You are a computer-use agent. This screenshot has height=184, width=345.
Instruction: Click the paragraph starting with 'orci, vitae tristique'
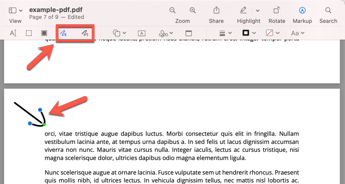point(172,146)
